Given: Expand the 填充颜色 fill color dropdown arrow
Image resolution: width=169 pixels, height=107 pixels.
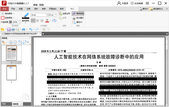Looking at the screenshot, I should coord(14,13).
